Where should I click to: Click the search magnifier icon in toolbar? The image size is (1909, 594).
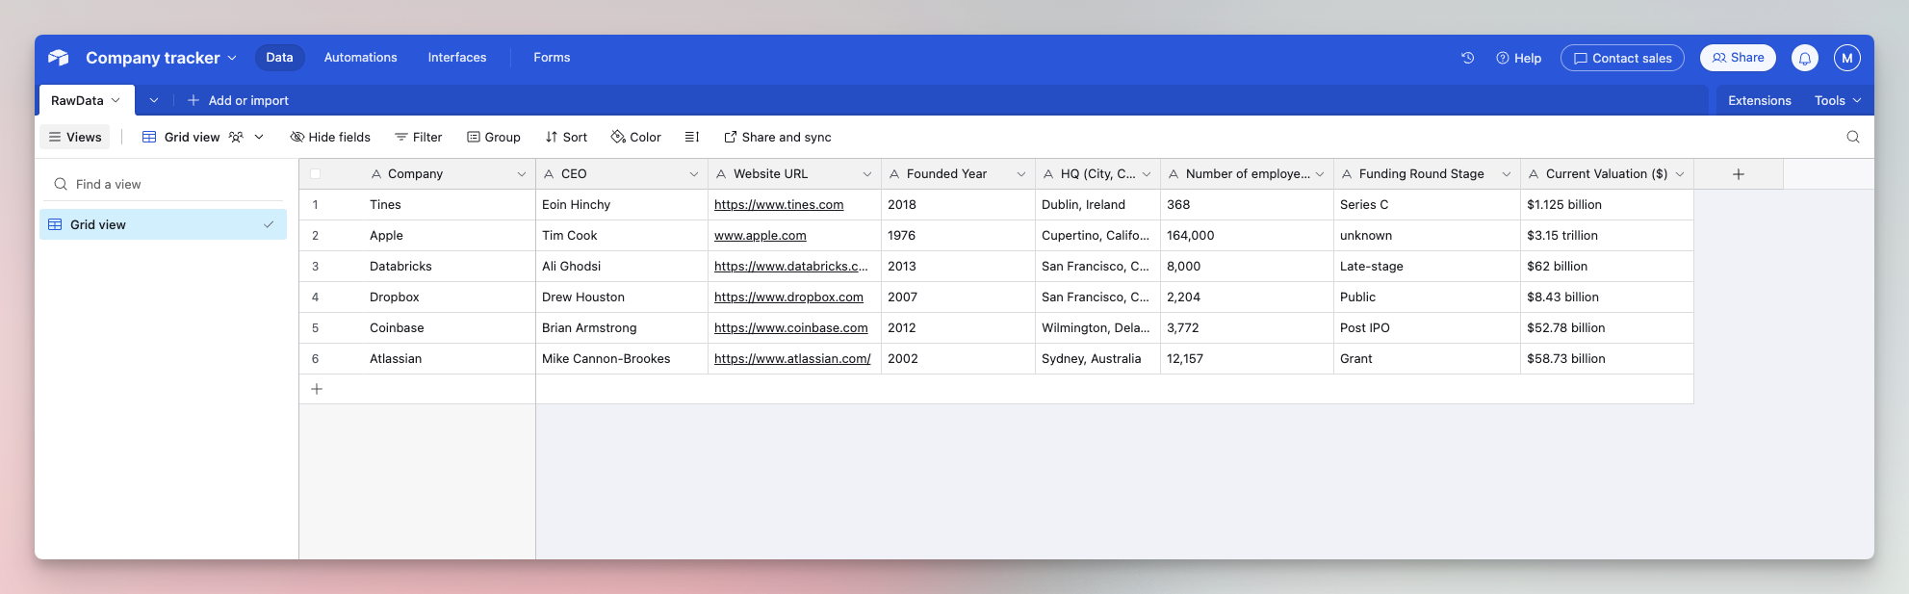[1853, 137]
